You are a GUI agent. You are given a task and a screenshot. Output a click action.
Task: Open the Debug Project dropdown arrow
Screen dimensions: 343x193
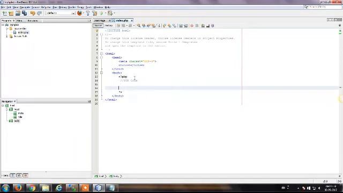click(x=114, y=13)
